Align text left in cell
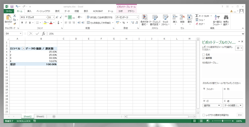The image size is (249, 127). 66,23
